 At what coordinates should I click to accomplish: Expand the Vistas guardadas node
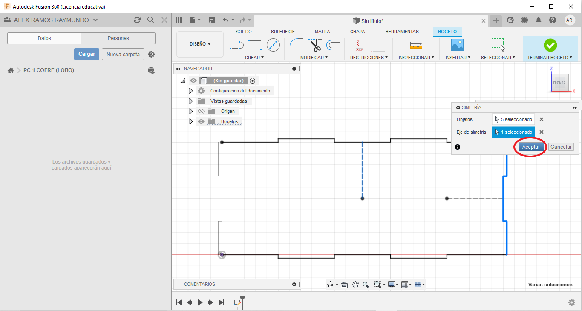click(x=190, y=101)
